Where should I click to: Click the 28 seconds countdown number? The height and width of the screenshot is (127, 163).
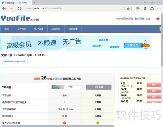pyautogui.click(x=44, y=78)
